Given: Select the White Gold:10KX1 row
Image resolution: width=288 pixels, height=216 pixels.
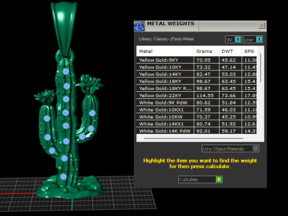Looking at the screenshot, I should point(197,110).
